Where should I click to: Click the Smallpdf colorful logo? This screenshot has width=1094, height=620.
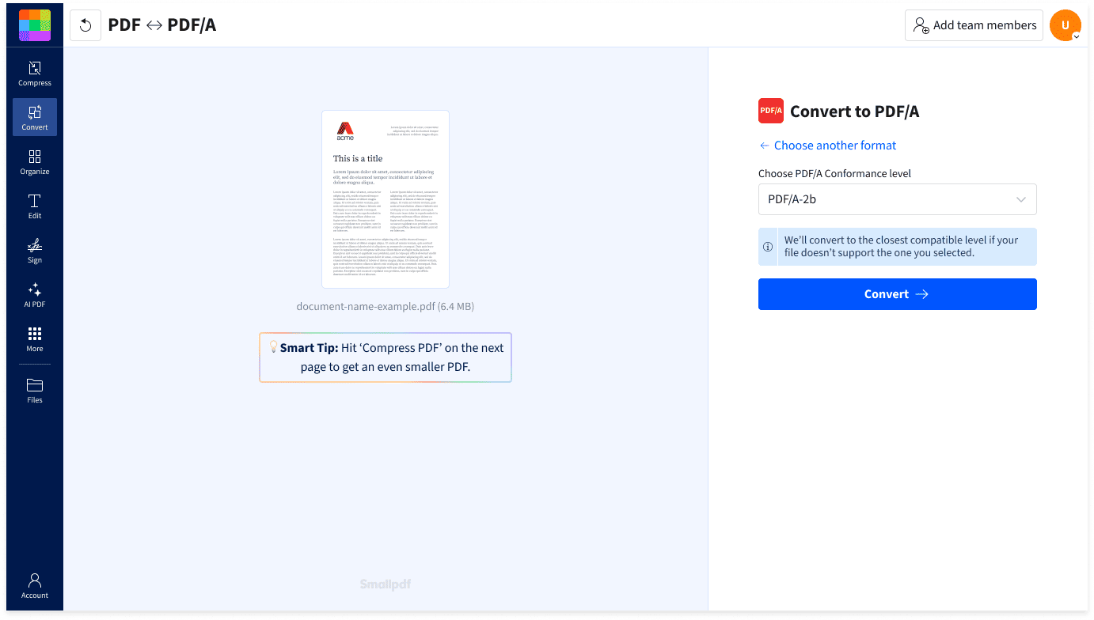tap(35, 25)
